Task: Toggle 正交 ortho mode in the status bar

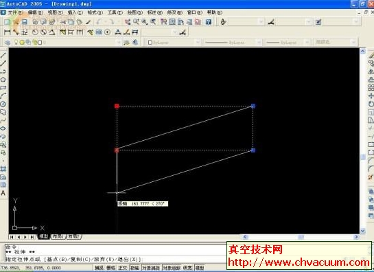Action: point(123,268)
